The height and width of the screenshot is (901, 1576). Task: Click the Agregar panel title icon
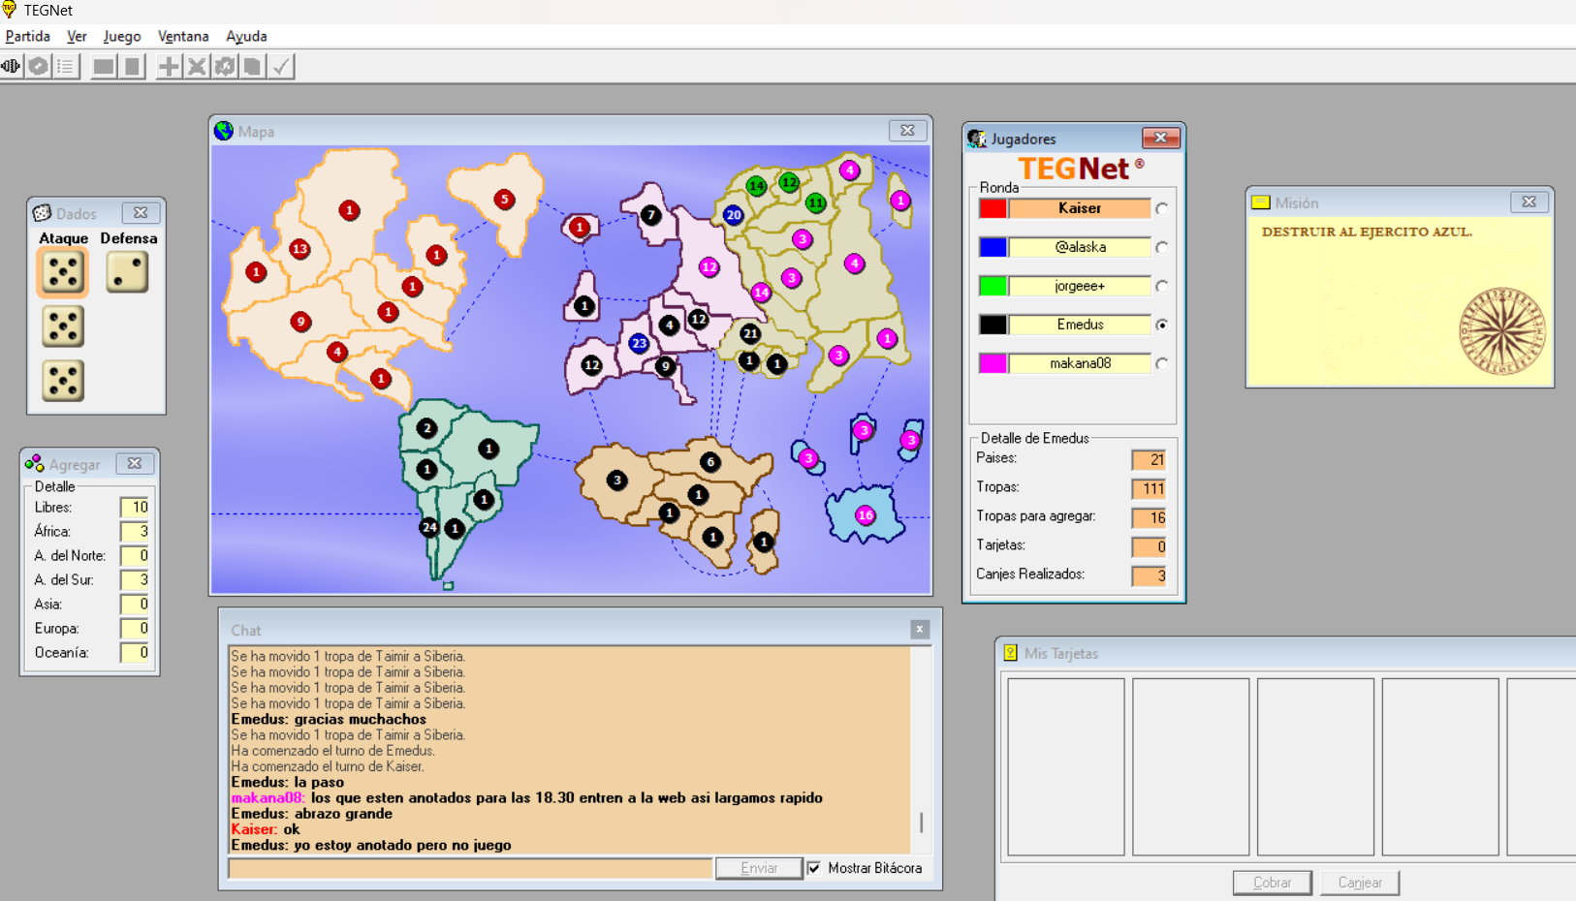[35, 464]
